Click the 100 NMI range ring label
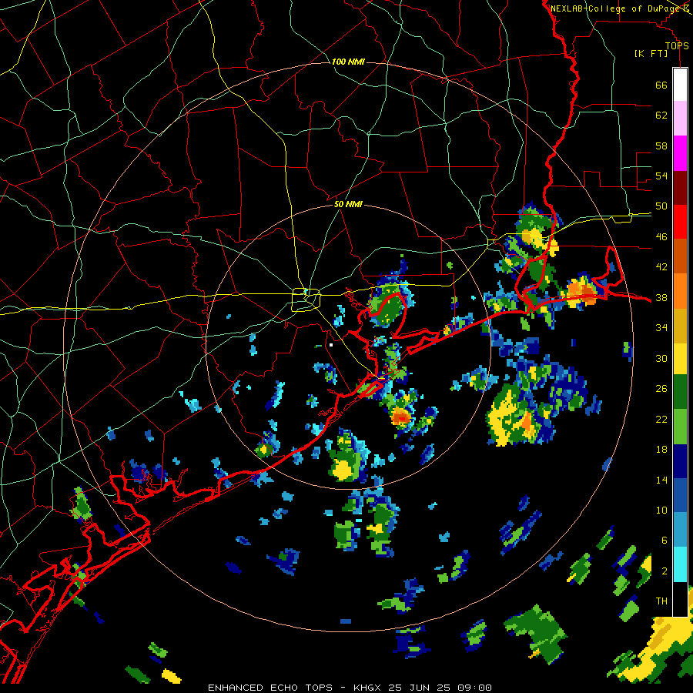Image resolution: width=693 pixels, height=693 pixels. 348,62
